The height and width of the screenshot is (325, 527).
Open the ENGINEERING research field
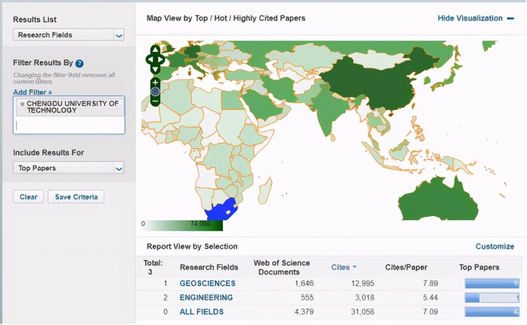pos(206,298)
